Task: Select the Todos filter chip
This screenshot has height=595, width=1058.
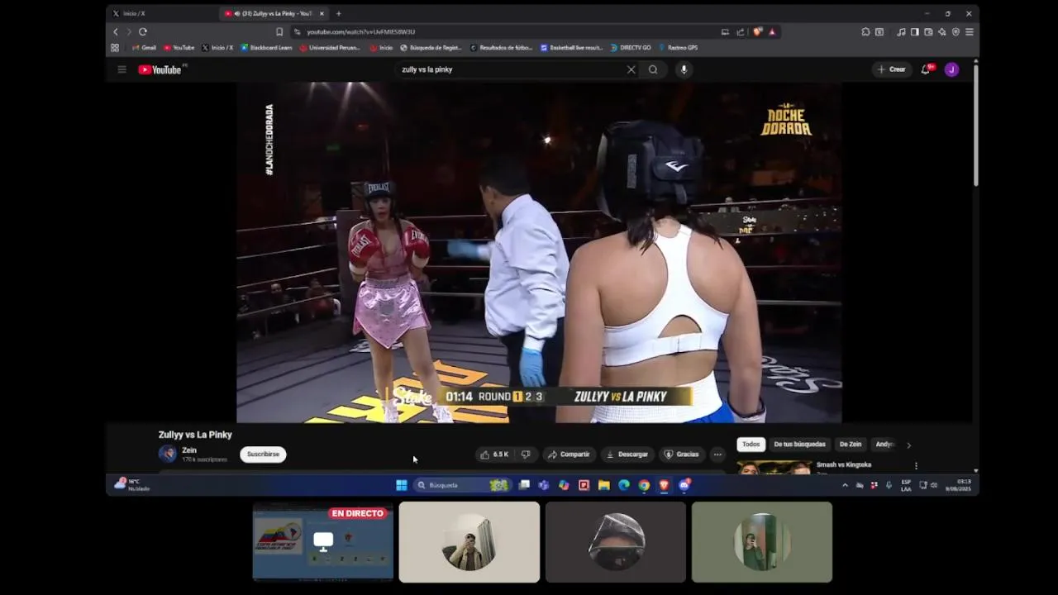Action: click(751, 445)
